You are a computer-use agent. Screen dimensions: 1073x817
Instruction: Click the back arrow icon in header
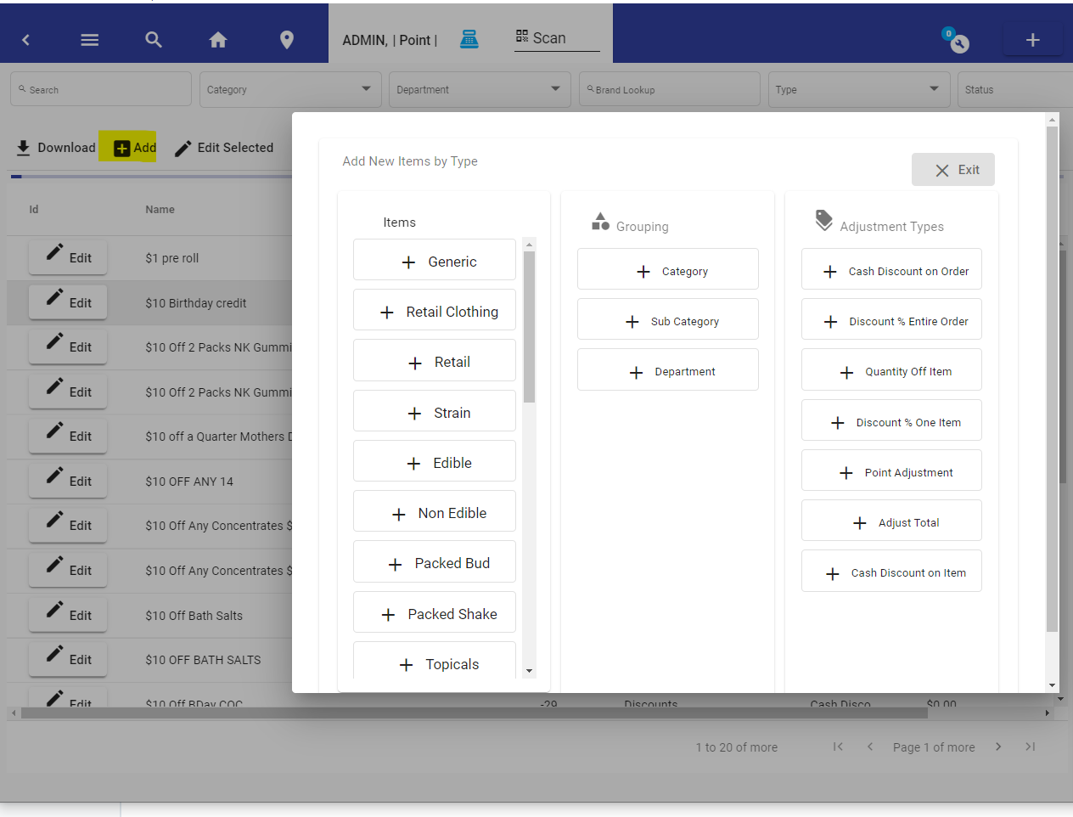tap(25, 40)
